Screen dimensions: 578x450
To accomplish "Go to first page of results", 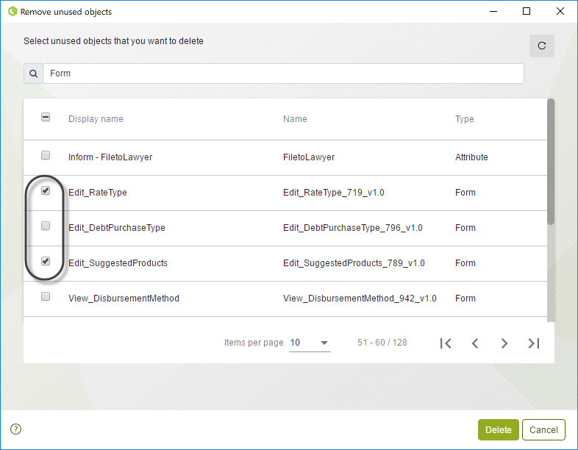I will tap(446, 343).
